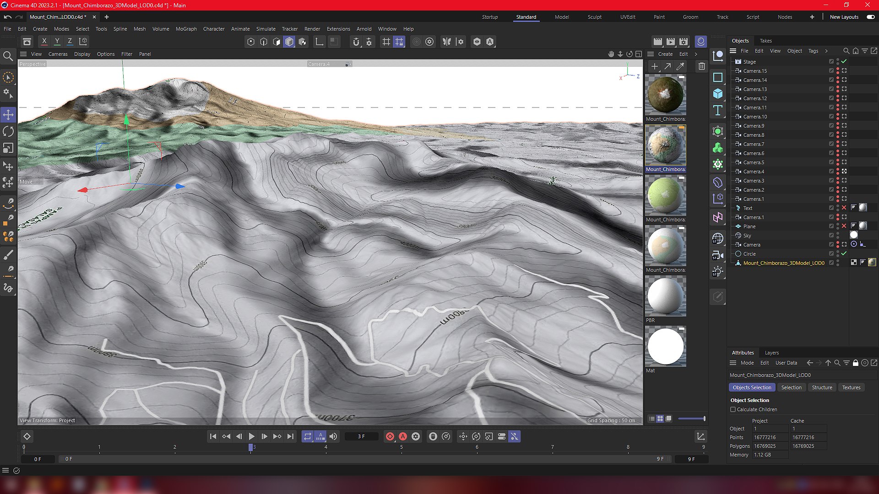Open Attributes Mode menu
The height and width of the screenshot is (494, 879).
(747, 363)
